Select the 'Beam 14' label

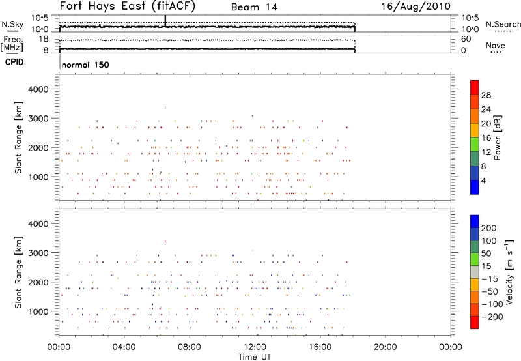pos(254,7)
